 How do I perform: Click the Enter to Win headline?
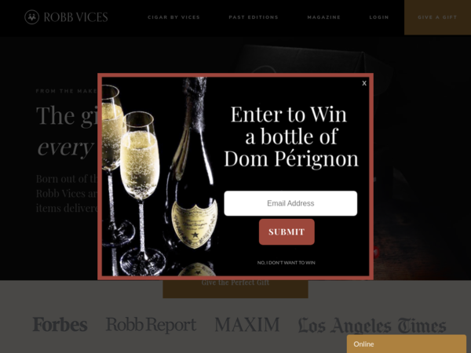(x=290, y=136)
